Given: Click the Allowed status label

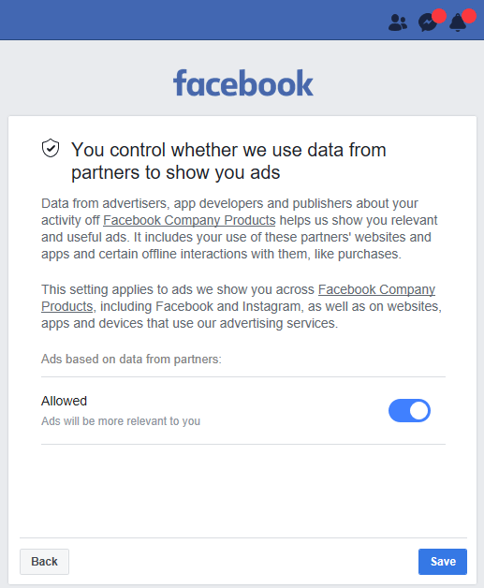Looking at the screenshot, I should tap(64, 401).
